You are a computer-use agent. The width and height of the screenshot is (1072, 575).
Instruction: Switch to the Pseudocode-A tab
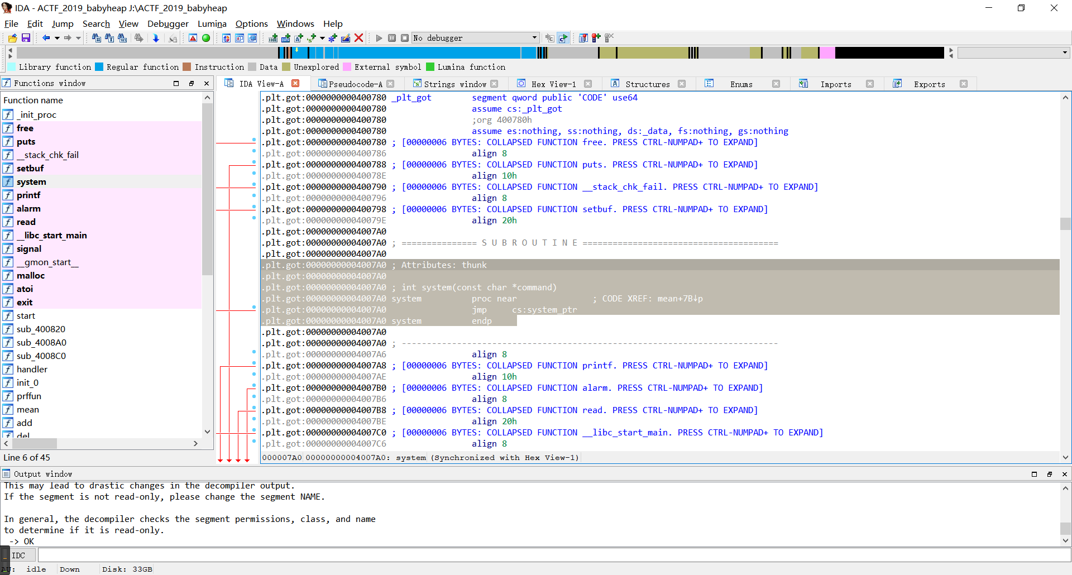pos(355,84)
